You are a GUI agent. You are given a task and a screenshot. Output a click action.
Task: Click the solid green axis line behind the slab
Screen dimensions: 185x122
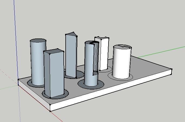click(161, 52)
